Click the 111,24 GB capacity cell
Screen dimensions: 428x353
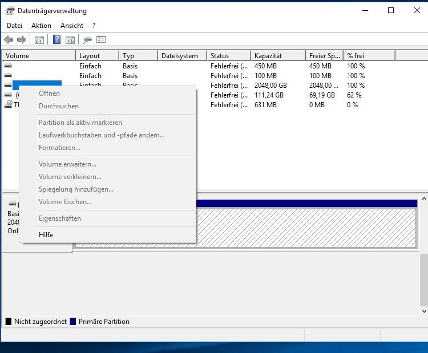click(269, 95)
